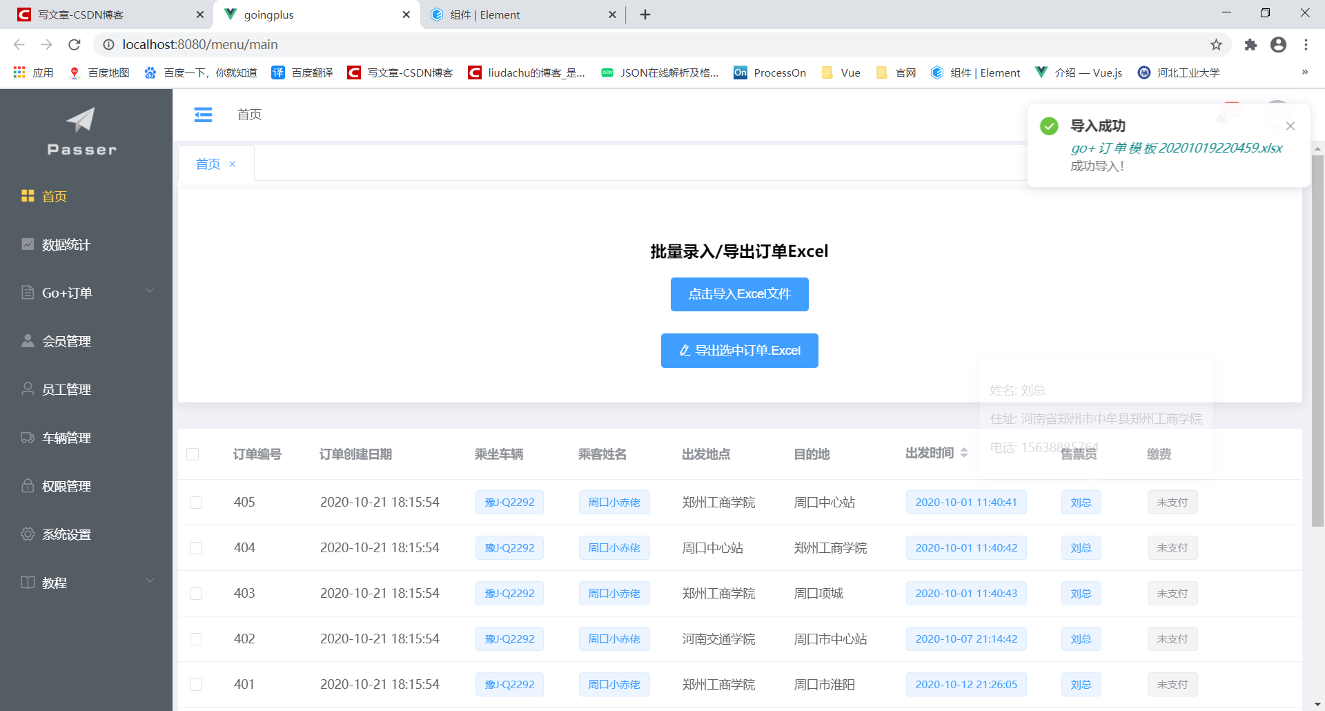Open 会员管理 via the user icon
Viewport: 1325px width, 711px height.
click(x=28, y=340)
